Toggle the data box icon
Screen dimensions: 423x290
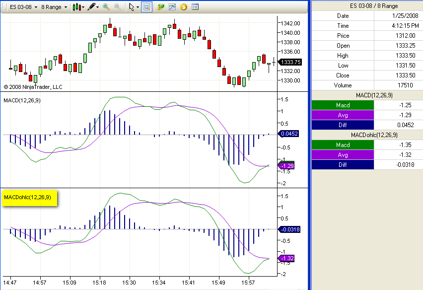(x=146, y=7)
